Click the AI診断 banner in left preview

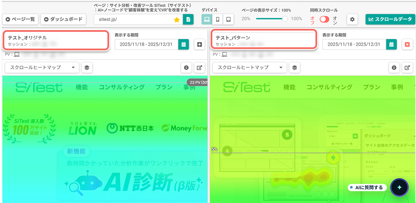click(x=132, y=176)
